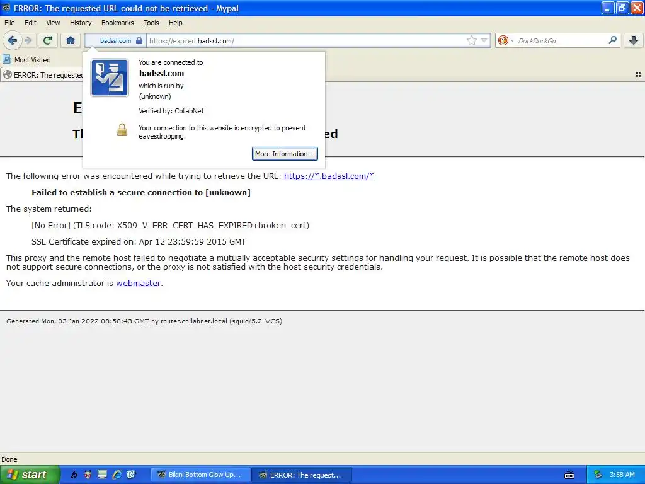Click inside the DuckDuckGo search field
Viewport: 645px width, 484px height.
(561, 41)
